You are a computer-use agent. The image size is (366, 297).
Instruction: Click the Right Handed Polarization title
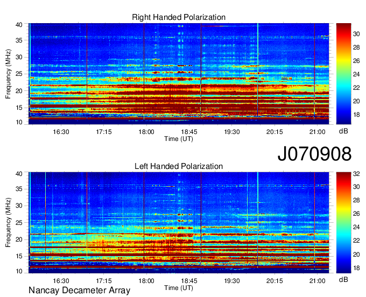179,17
